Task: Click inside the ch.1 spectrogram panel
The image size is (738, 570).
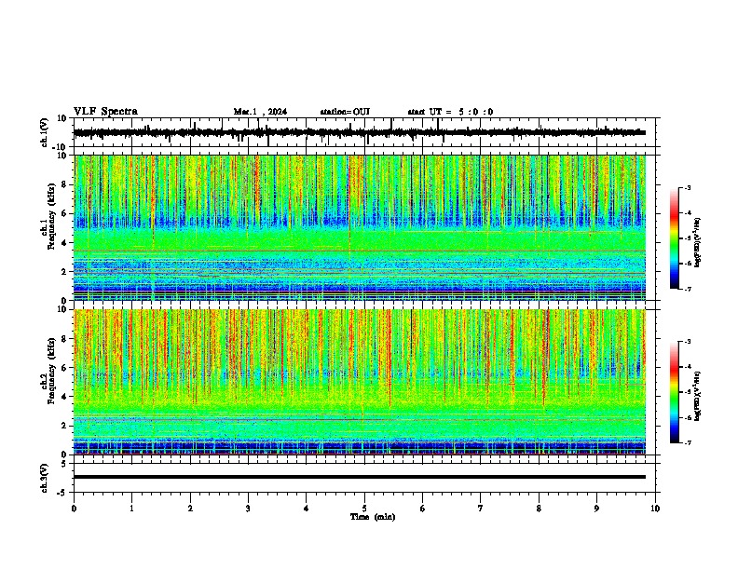Action: tap(360, 227)
